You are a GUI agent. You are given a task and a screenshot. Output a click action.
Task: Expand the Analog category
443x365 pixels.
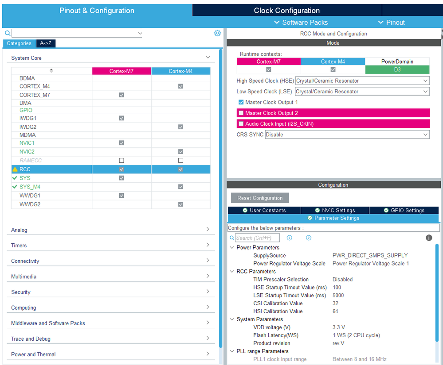click(x=208, y=229)
